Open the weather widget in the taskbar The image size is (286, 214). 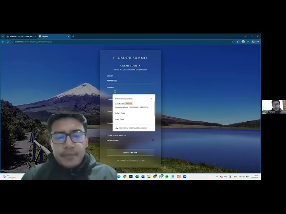coord(9,177)
